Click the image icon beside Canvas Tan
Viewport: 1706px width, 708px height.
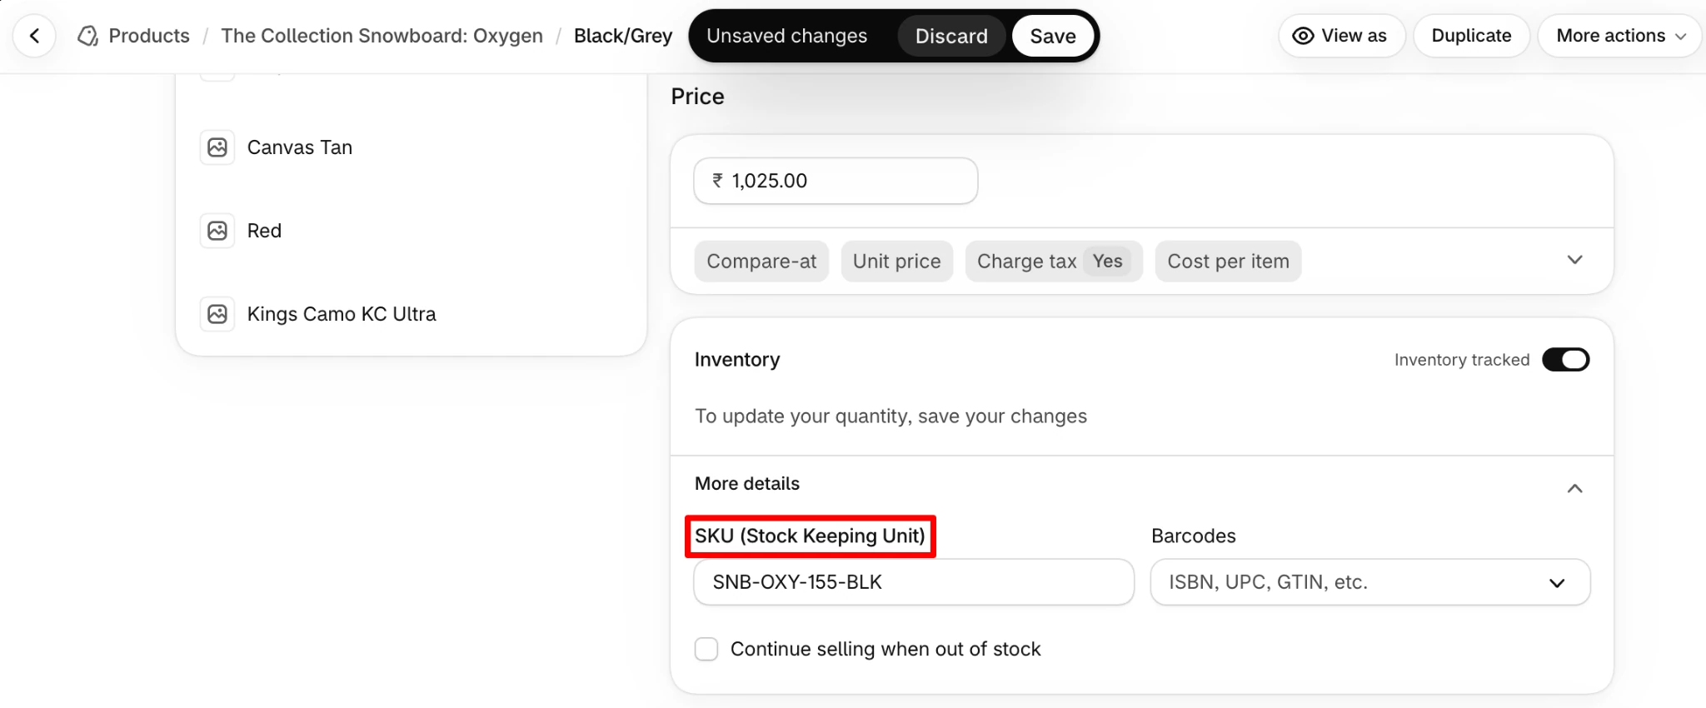coord(217,147)
